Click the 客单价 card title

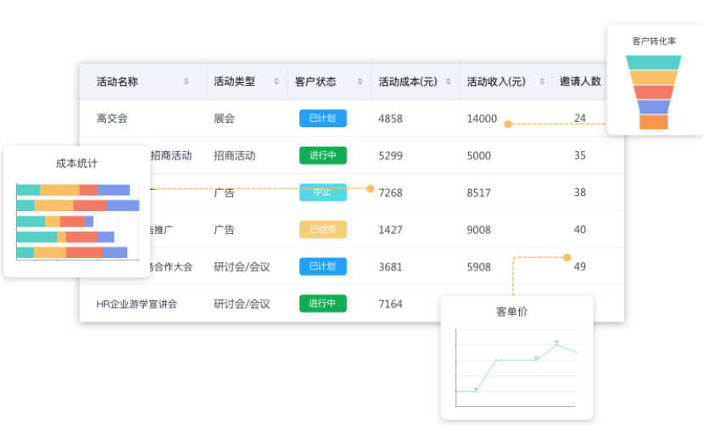(x=512, y=311)
